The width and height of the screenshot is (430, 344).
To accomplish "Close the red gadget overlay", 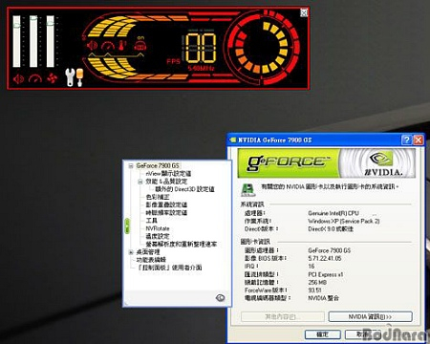I will click(304, 12).
